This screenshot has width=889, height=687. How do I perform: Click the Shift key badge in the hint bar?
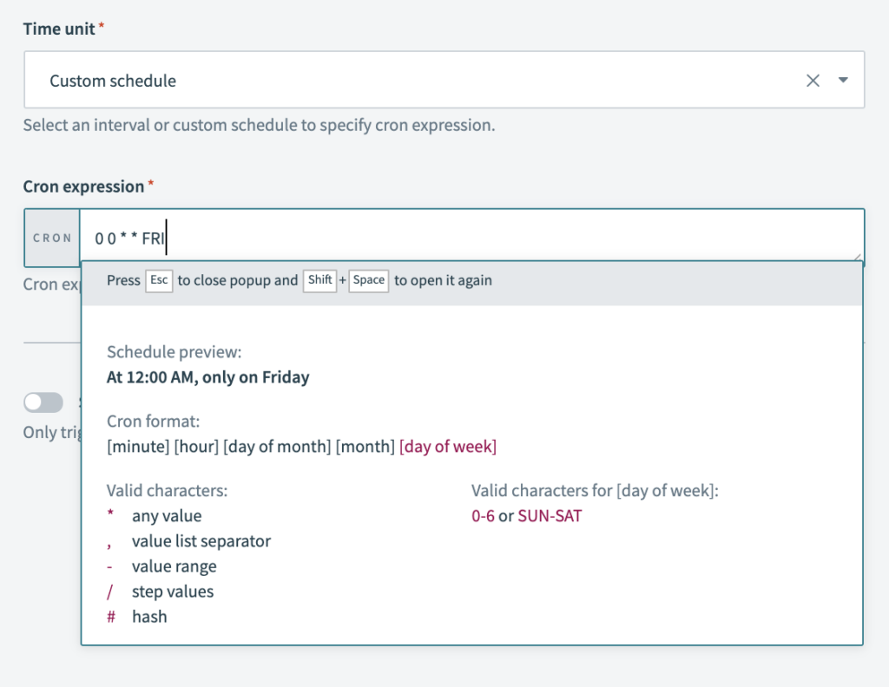click(319, 280)
